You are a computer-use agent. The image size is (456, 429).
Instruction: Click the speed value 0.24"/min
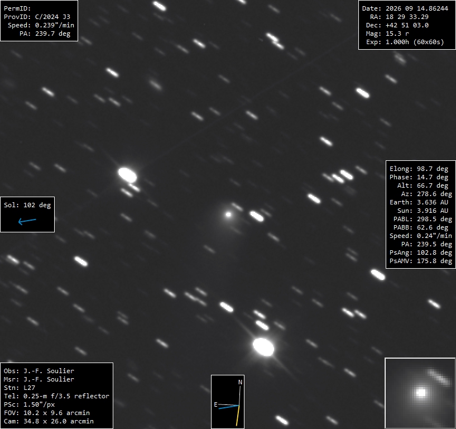pyautogui.click(x=434, y=236)
